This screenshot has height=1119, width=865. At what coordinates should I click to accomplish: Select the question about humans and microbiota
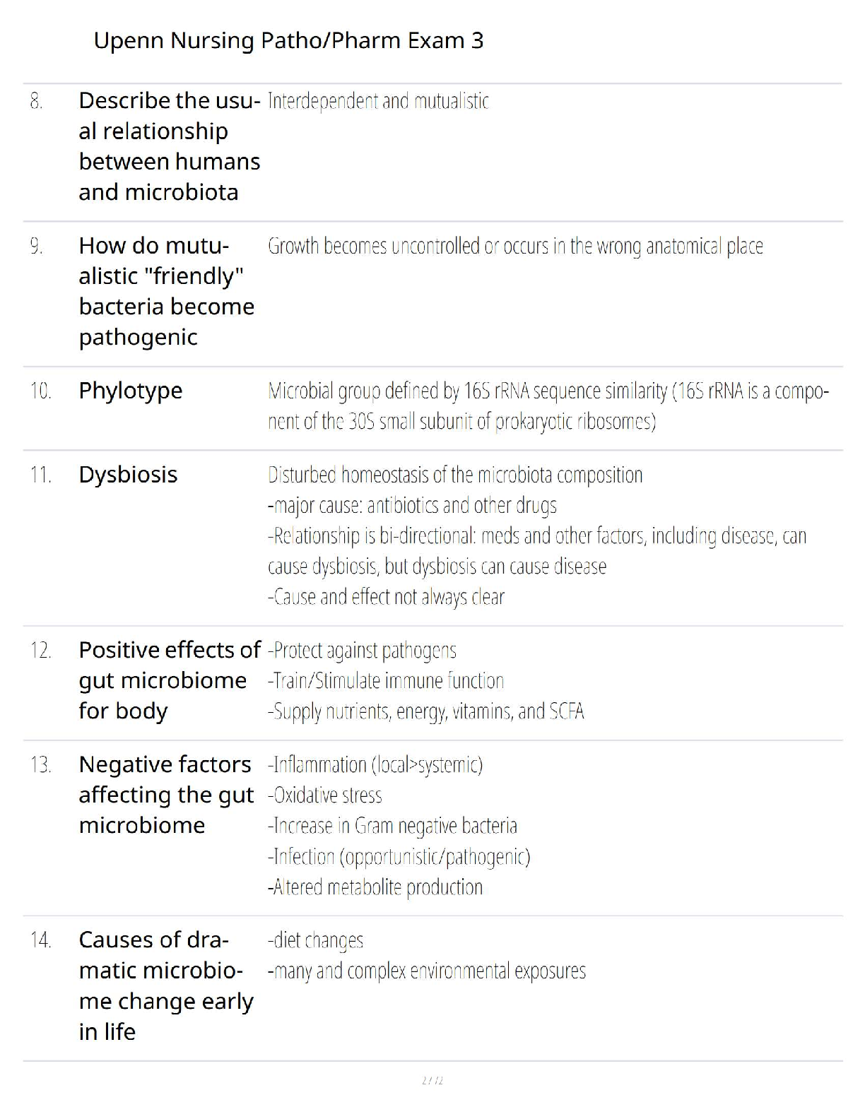pyautogui.click(x=169, y=146)
